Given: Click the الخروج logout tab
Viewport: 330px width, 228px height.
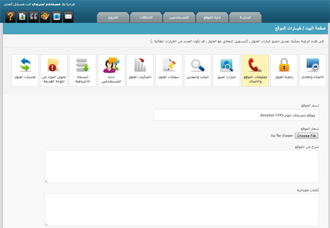Looking at the screenshot, I should (x=113, y=17).
